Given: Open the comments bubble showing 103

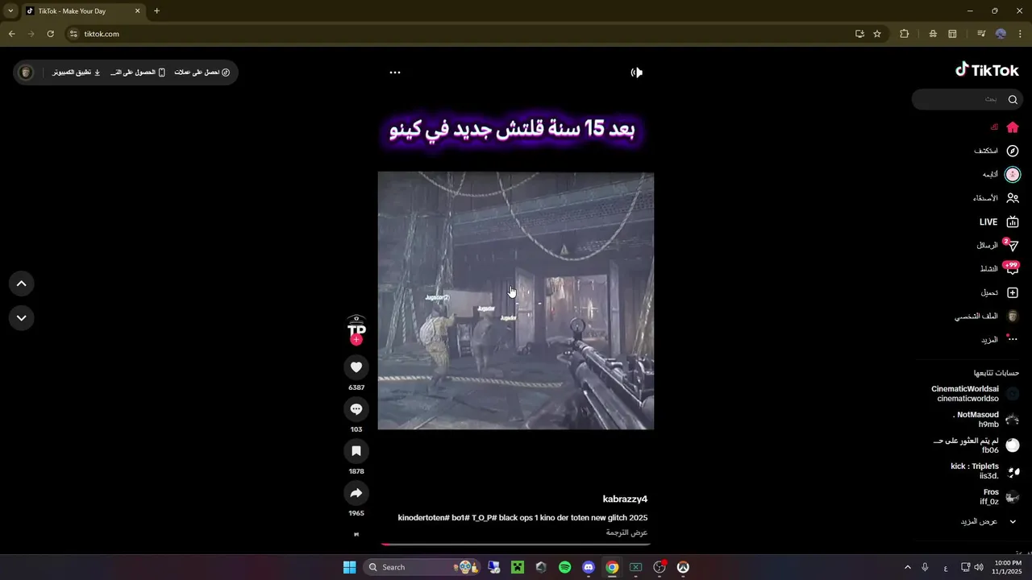Looking at the screenshot, I should click(356, 409).
